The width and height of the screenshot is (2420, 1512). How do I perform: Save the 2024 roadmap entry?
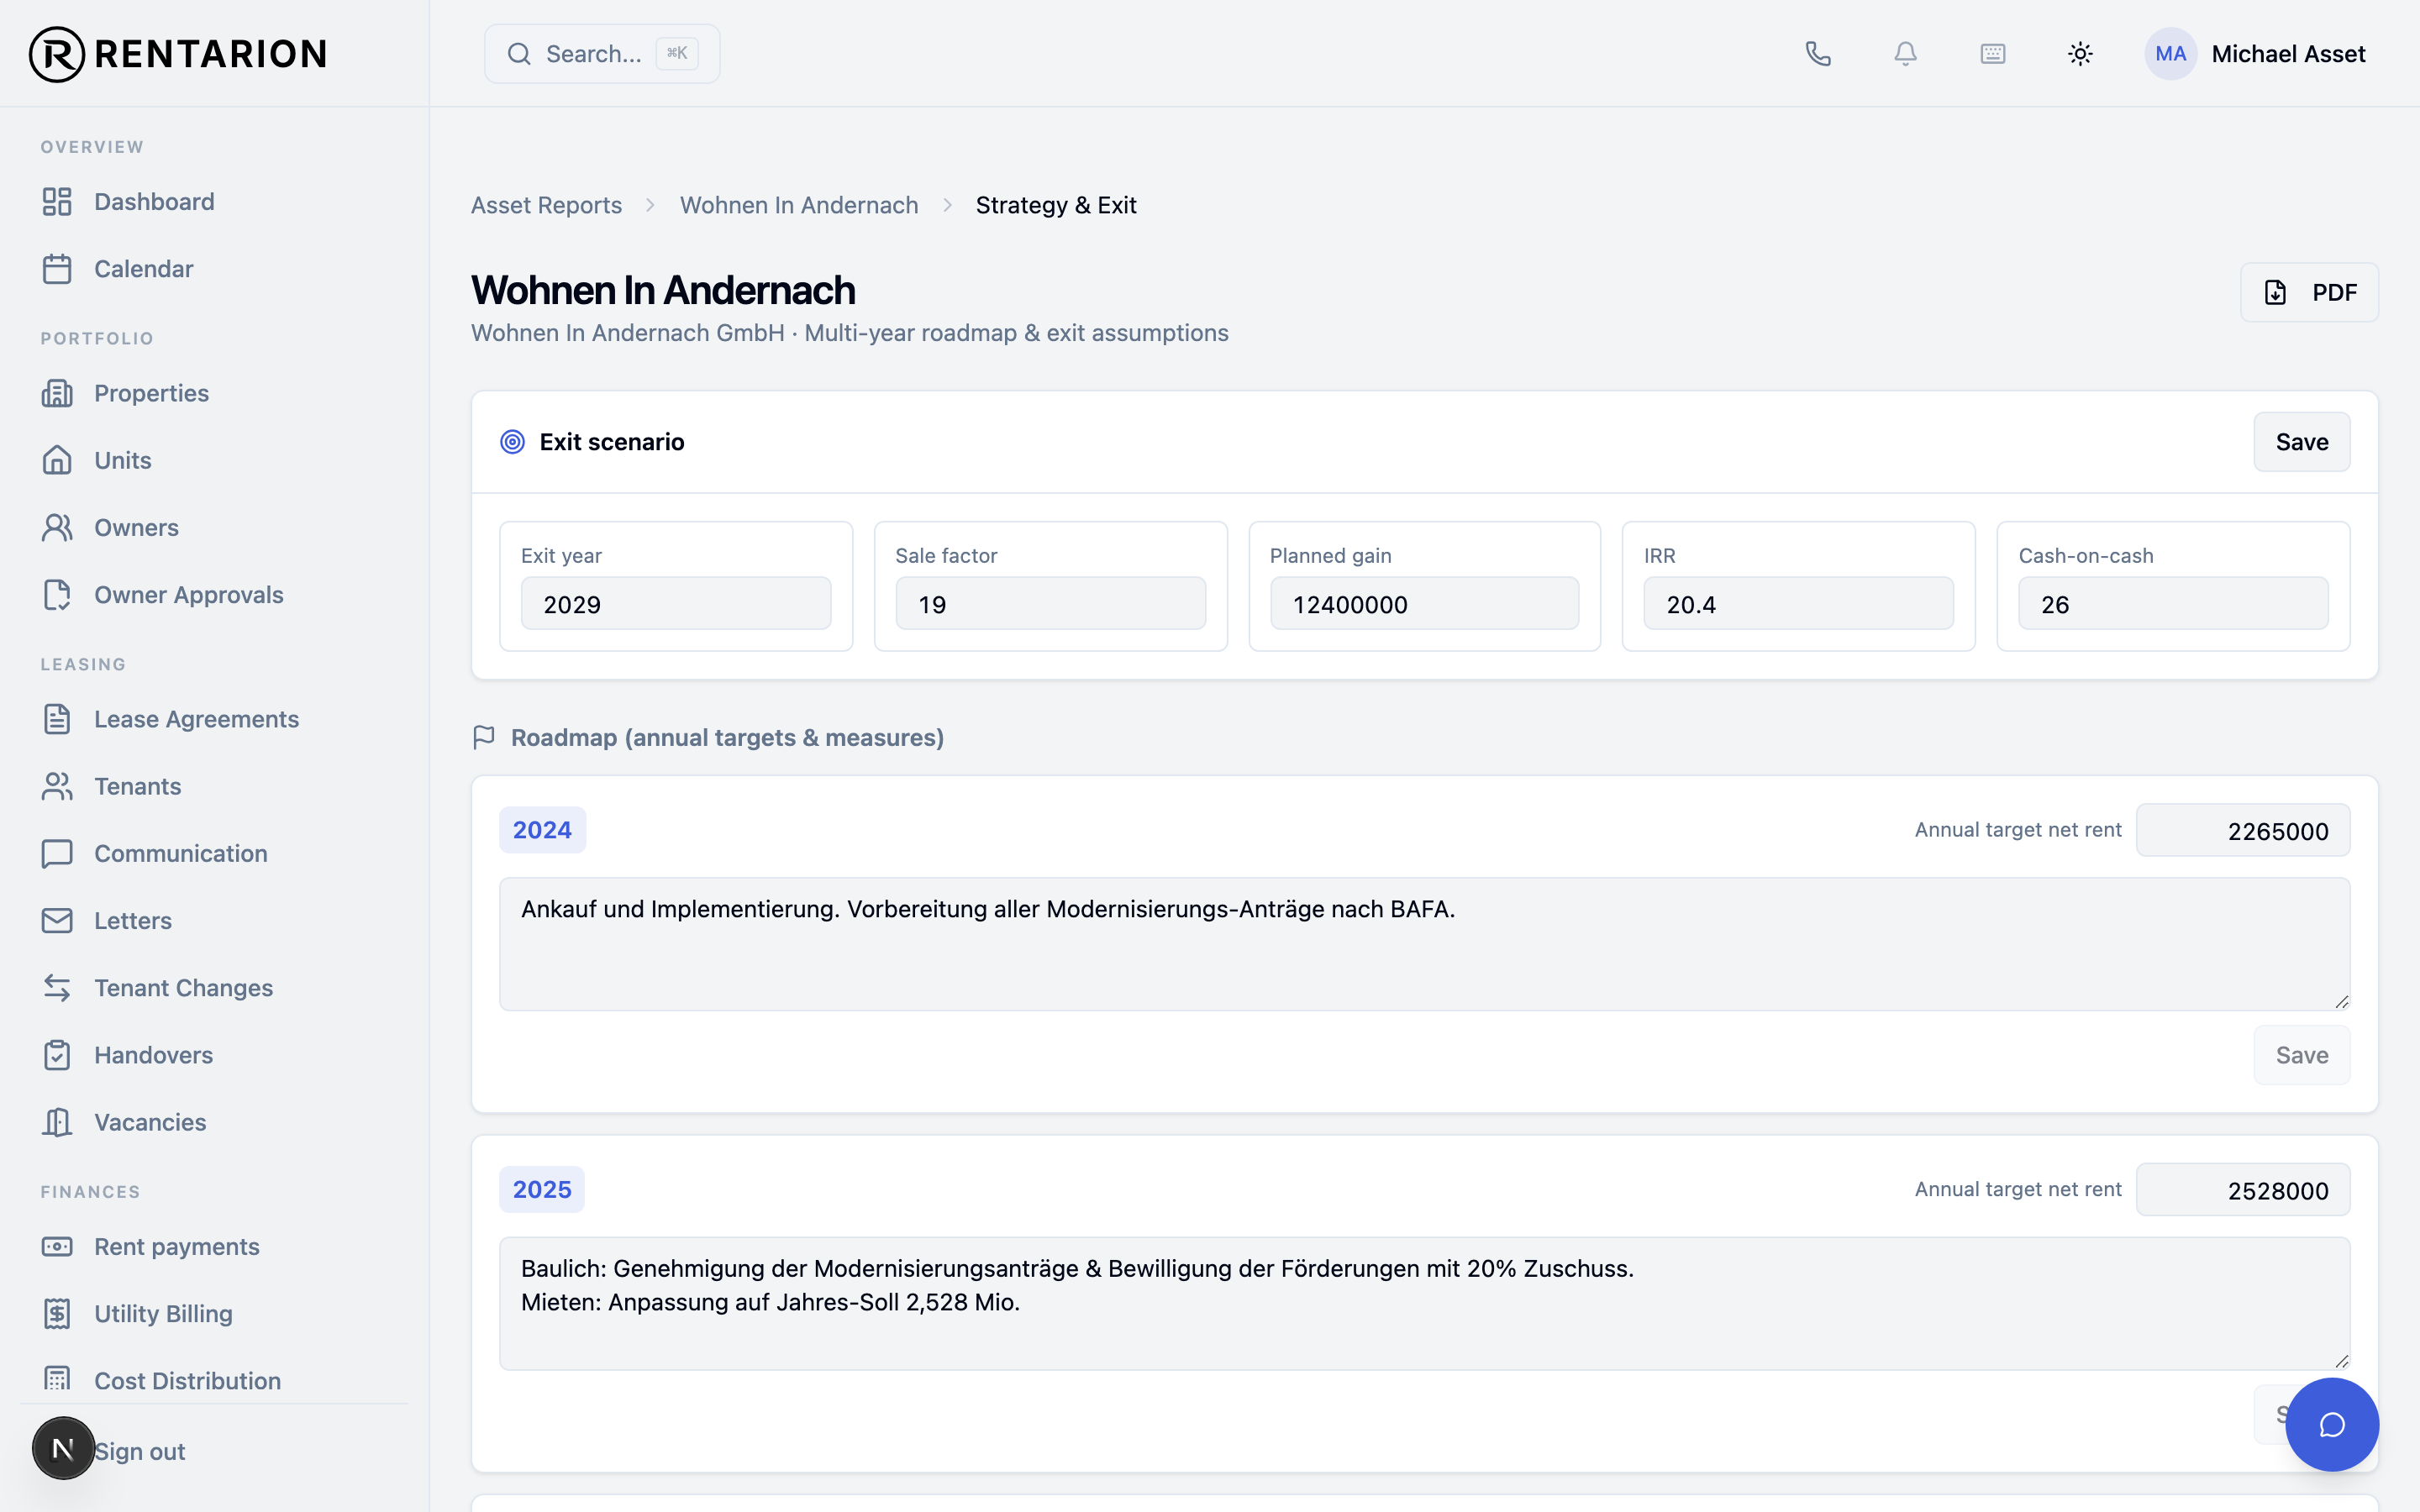[x=2301, y=1055]
